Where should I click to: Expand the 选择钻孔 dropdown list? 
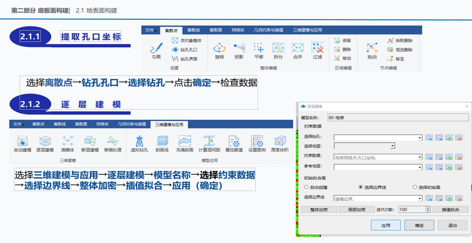point(419,138)
